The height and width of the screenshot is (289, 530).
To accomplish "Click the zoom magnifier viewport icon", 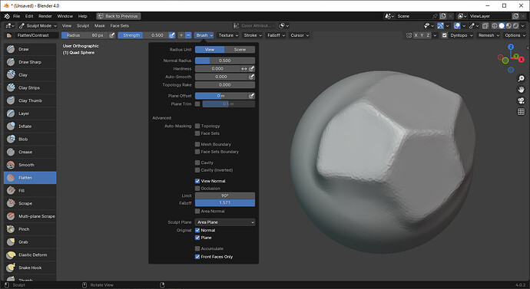I will [521, 78].
